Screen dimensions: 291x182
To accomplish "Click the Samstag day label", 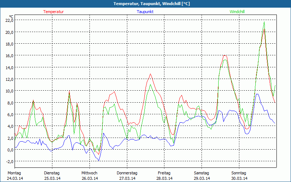I will 202,173.
